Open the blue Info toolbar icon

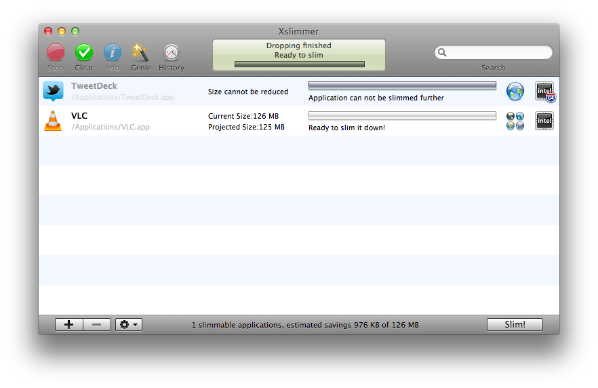point(113,52)
